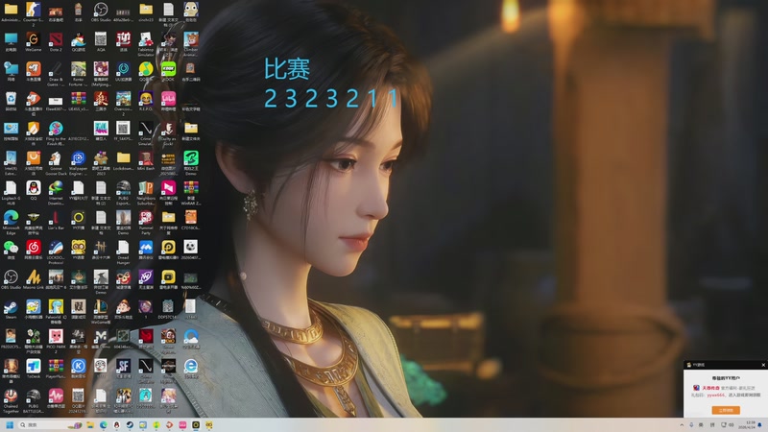Viewport: 768px width, 432px height.
Task: Open the notification bell in the tray
Action: pyautogui.click(x=760, y=424)
